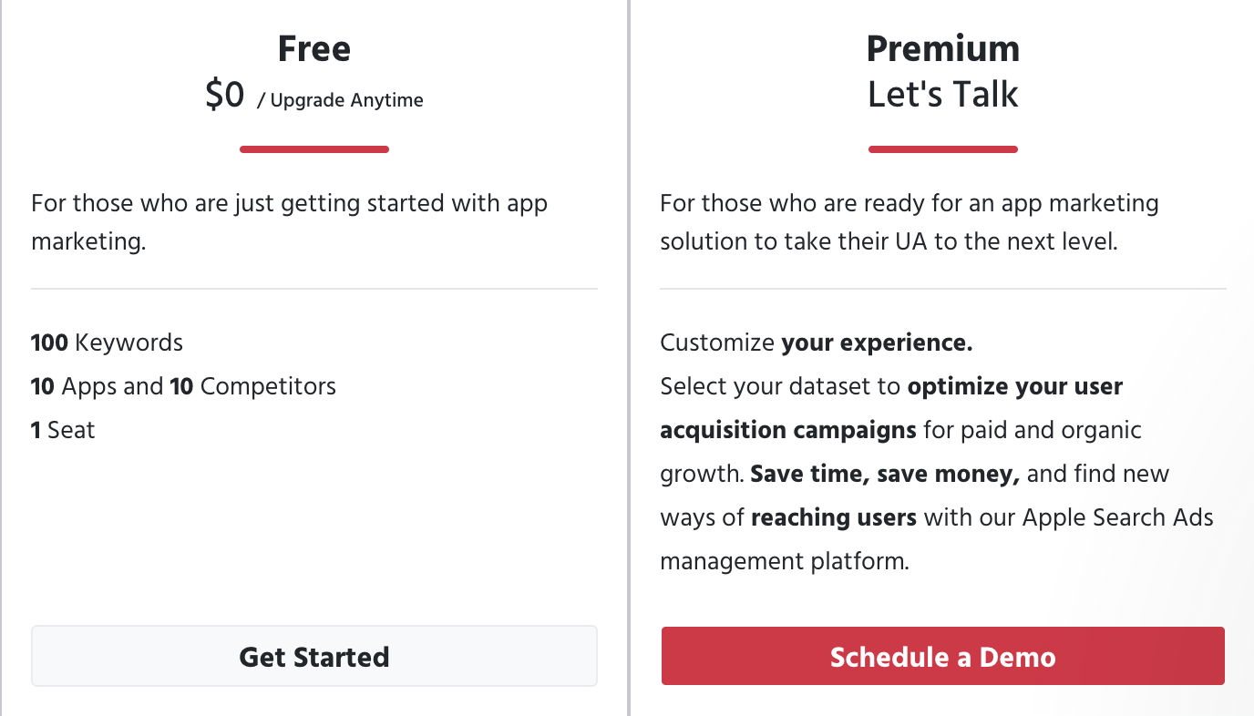This screenshot has height=716, width=1254.
Task: Click the Let's Talk text
Action: point(943,95)
